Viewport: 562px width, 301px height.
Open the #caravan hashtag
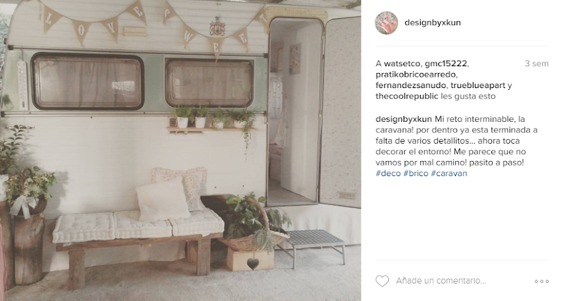coord(449,174)
